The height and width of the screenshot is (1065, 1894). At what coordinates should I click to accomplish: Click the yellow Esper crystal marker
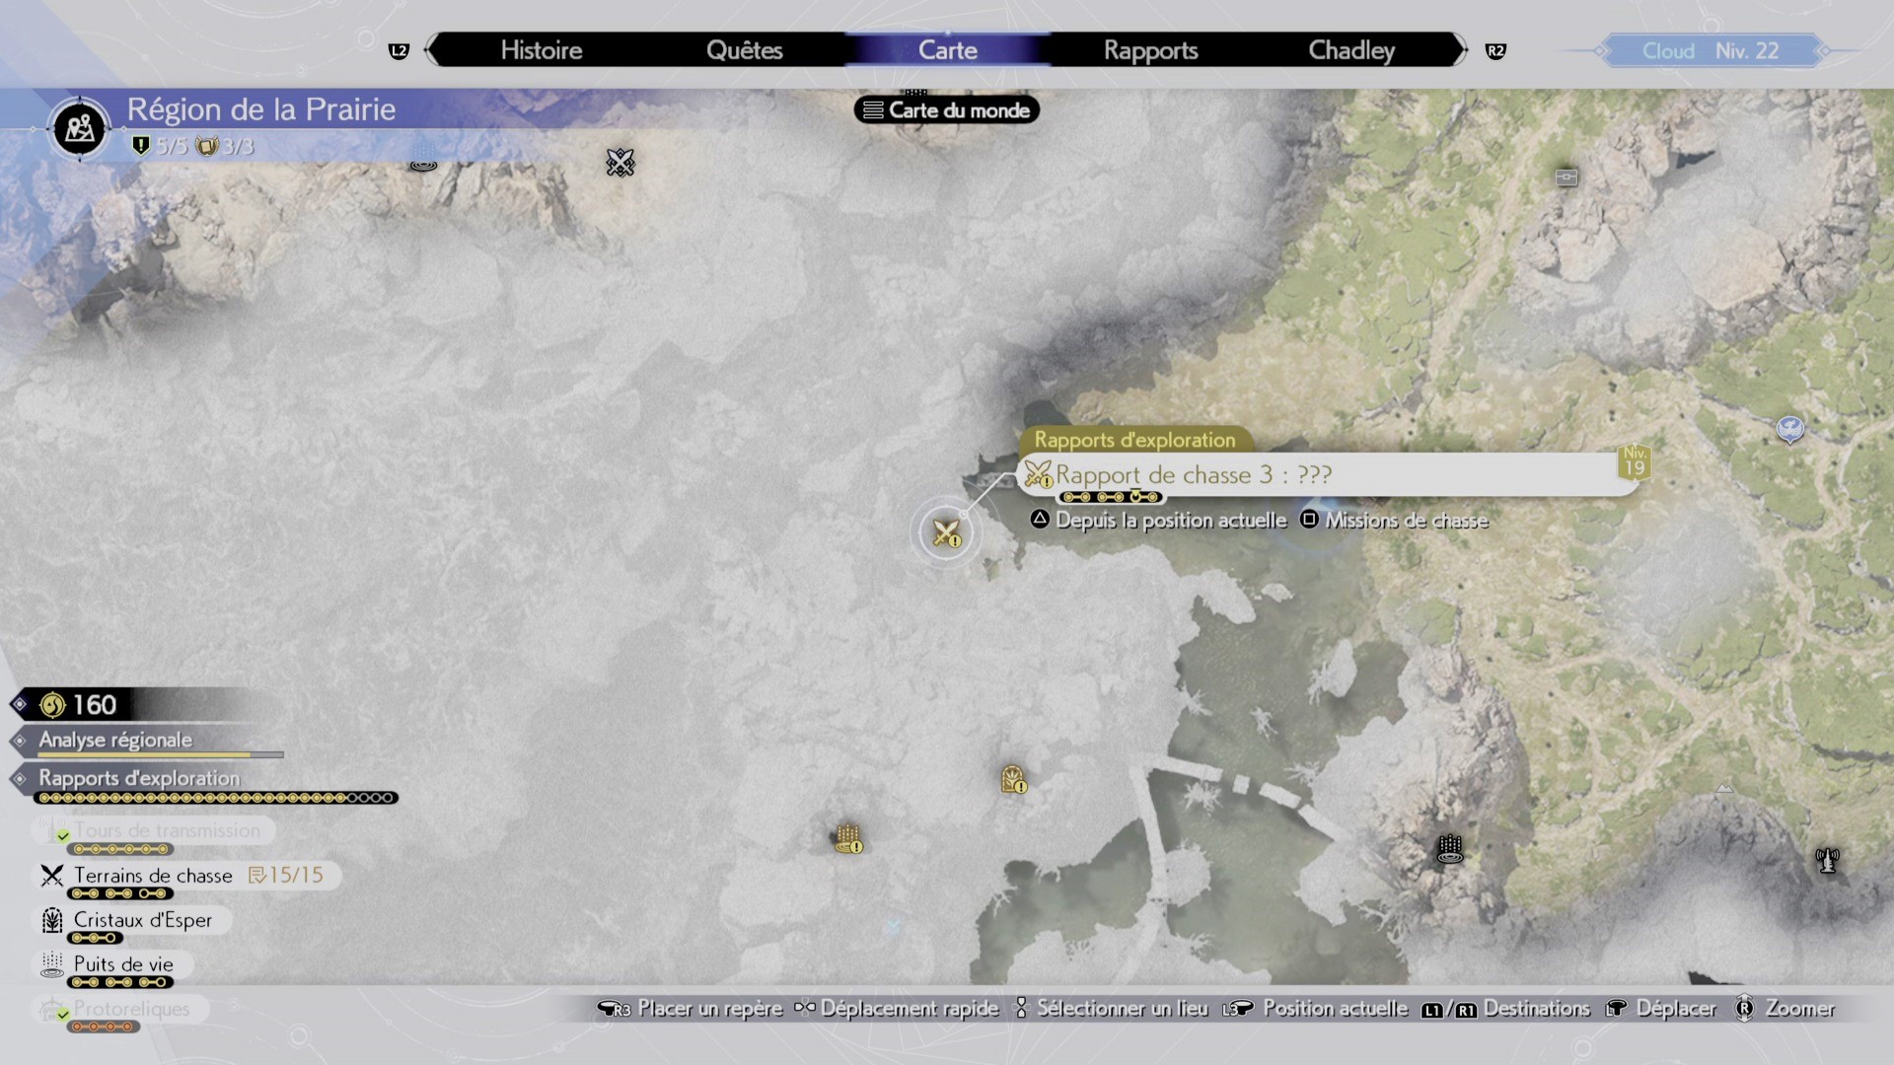pyautogui.click(x=1013, y=780)
